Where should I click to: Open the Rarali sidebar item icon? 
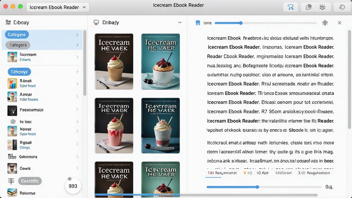(12, 83)
